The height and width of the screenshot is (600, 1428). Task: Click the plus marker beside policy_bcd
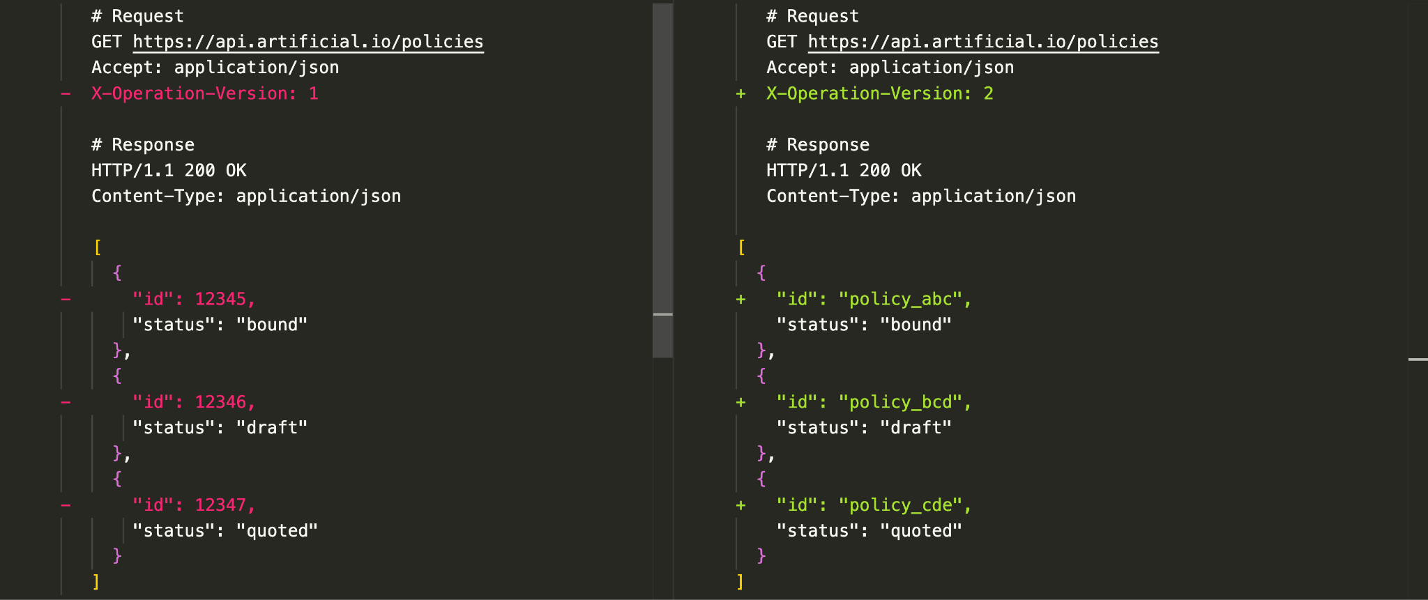(740, 402)
